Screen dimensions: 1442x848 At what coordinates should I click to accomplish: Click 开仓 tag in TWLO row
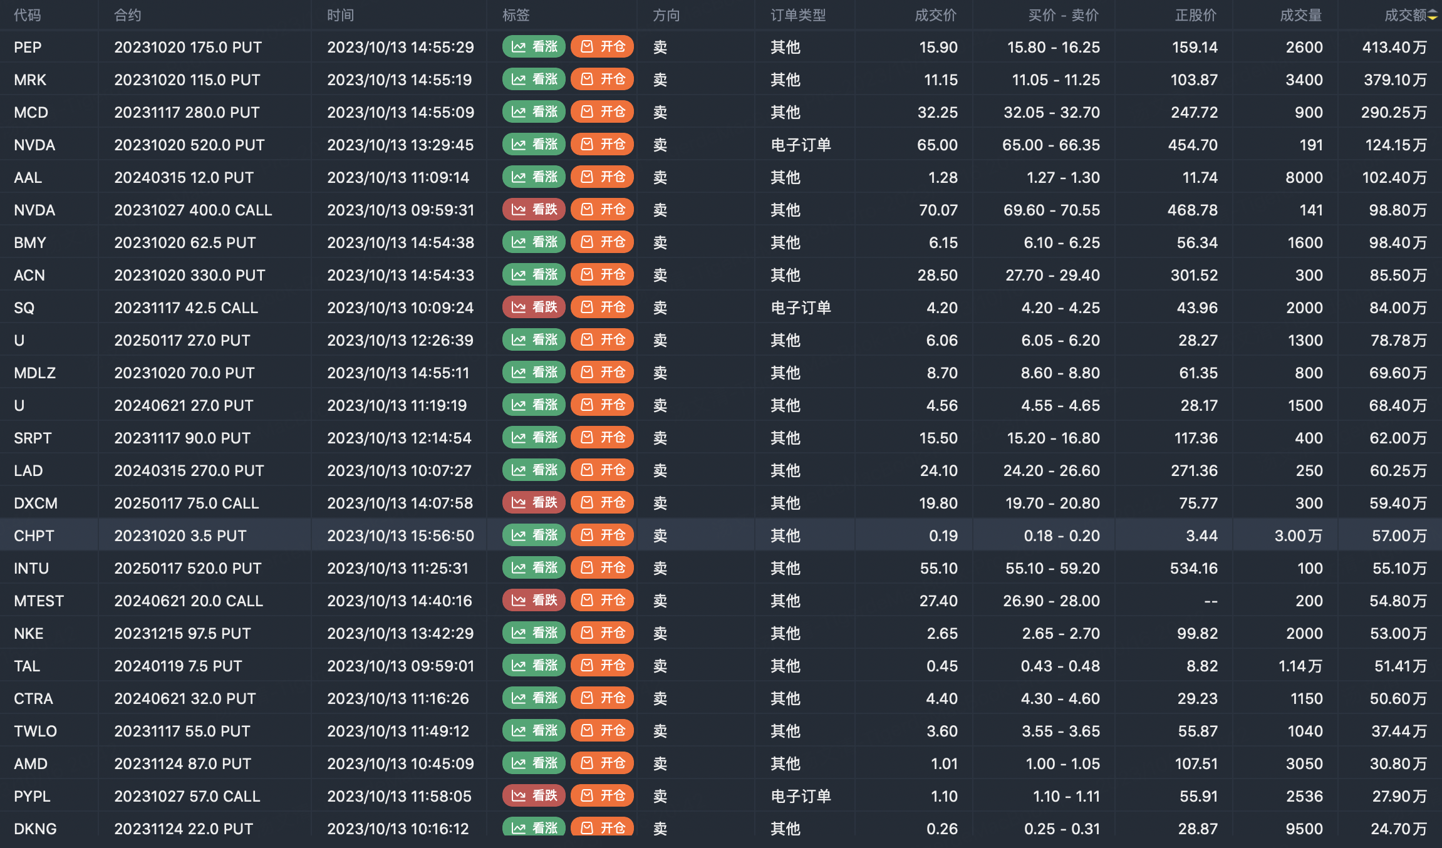(x=603, y=731)
